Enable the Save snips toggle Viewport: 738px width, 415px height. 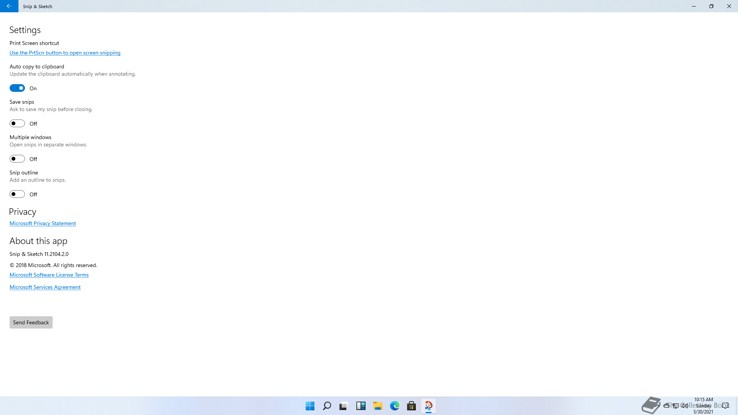click(17, 123)
